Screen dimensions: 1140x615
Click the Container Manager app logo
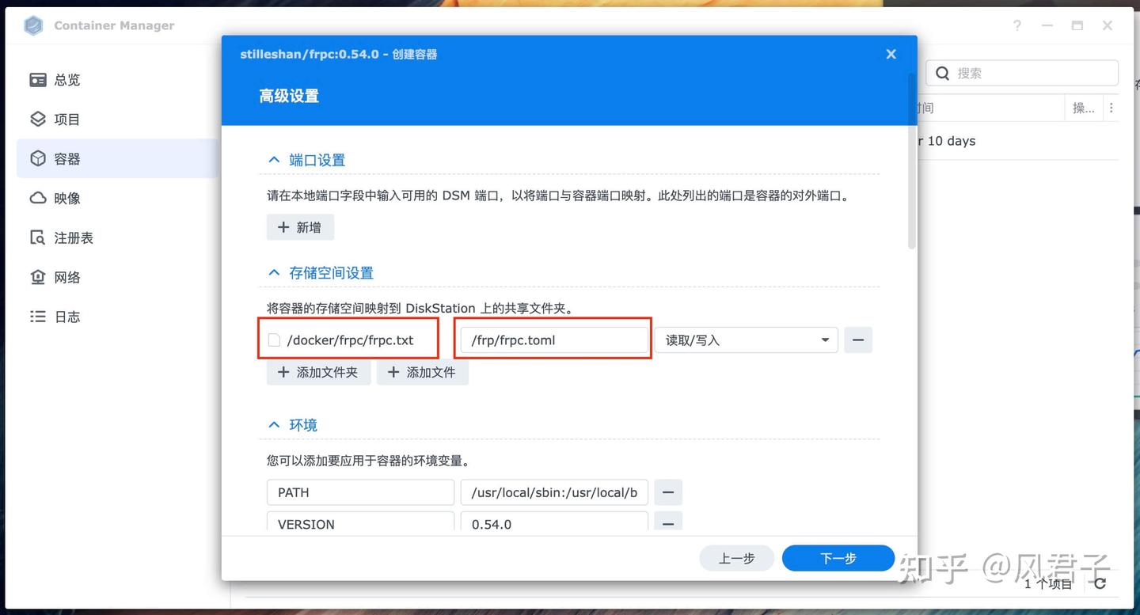tap(32, 25)
